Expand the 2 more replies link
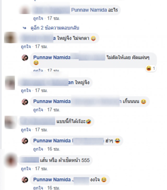This screenshot has height=190, width=167. coord(55,28)
